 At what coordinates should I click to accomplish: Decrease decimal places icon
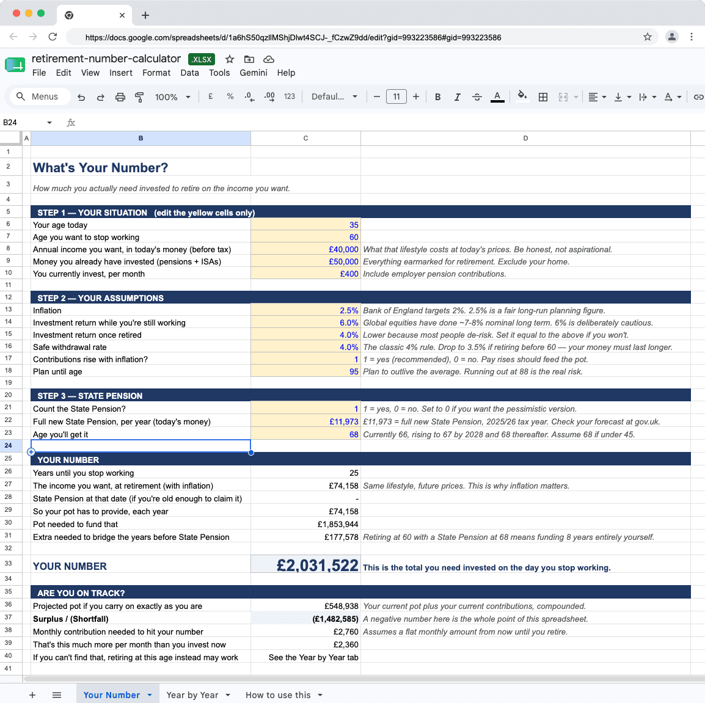pyautogui.click(x=249, y=97)
